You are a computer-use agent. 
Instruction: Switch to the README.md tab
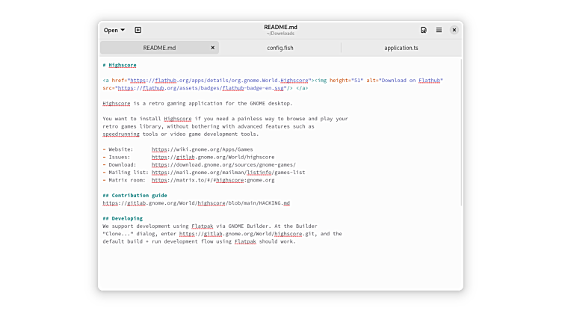click(159, 48)
